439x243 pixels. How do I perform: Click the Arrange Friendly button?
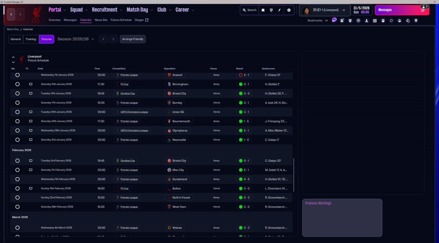133,39
